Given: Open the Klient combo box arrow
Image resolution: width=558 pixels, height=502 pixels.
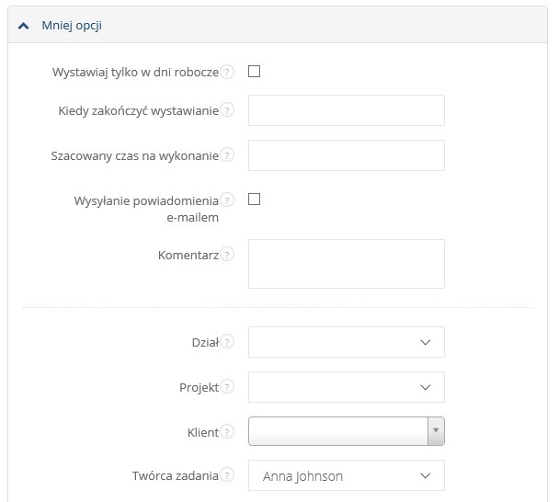Looking at the screenshot, I should (x=437, y=430).
